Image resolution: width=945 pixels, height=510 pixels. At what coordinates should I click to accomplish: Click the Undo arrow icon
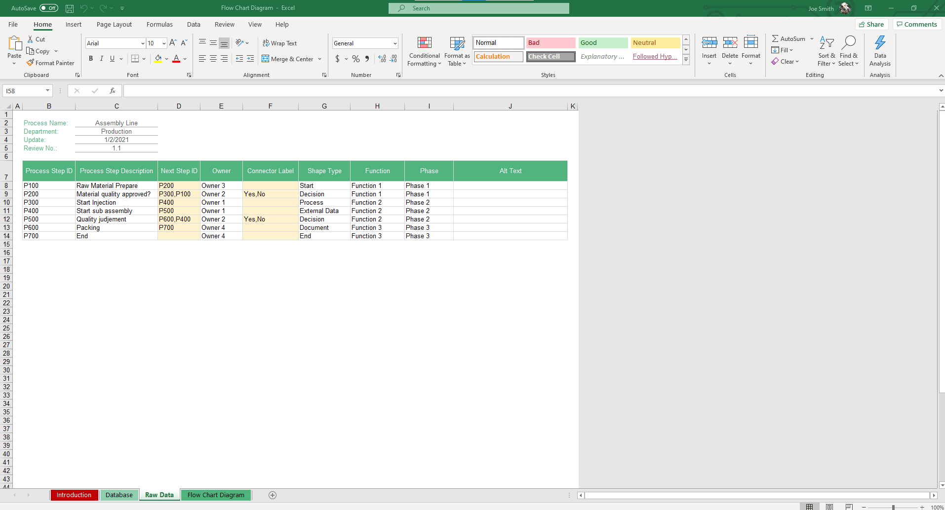(x=83, y=8)
